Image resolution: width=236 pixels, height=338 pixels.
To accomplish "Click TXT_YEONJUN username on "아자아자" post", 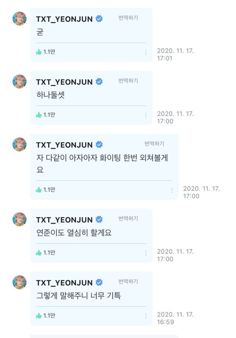I will coord(64,145).
